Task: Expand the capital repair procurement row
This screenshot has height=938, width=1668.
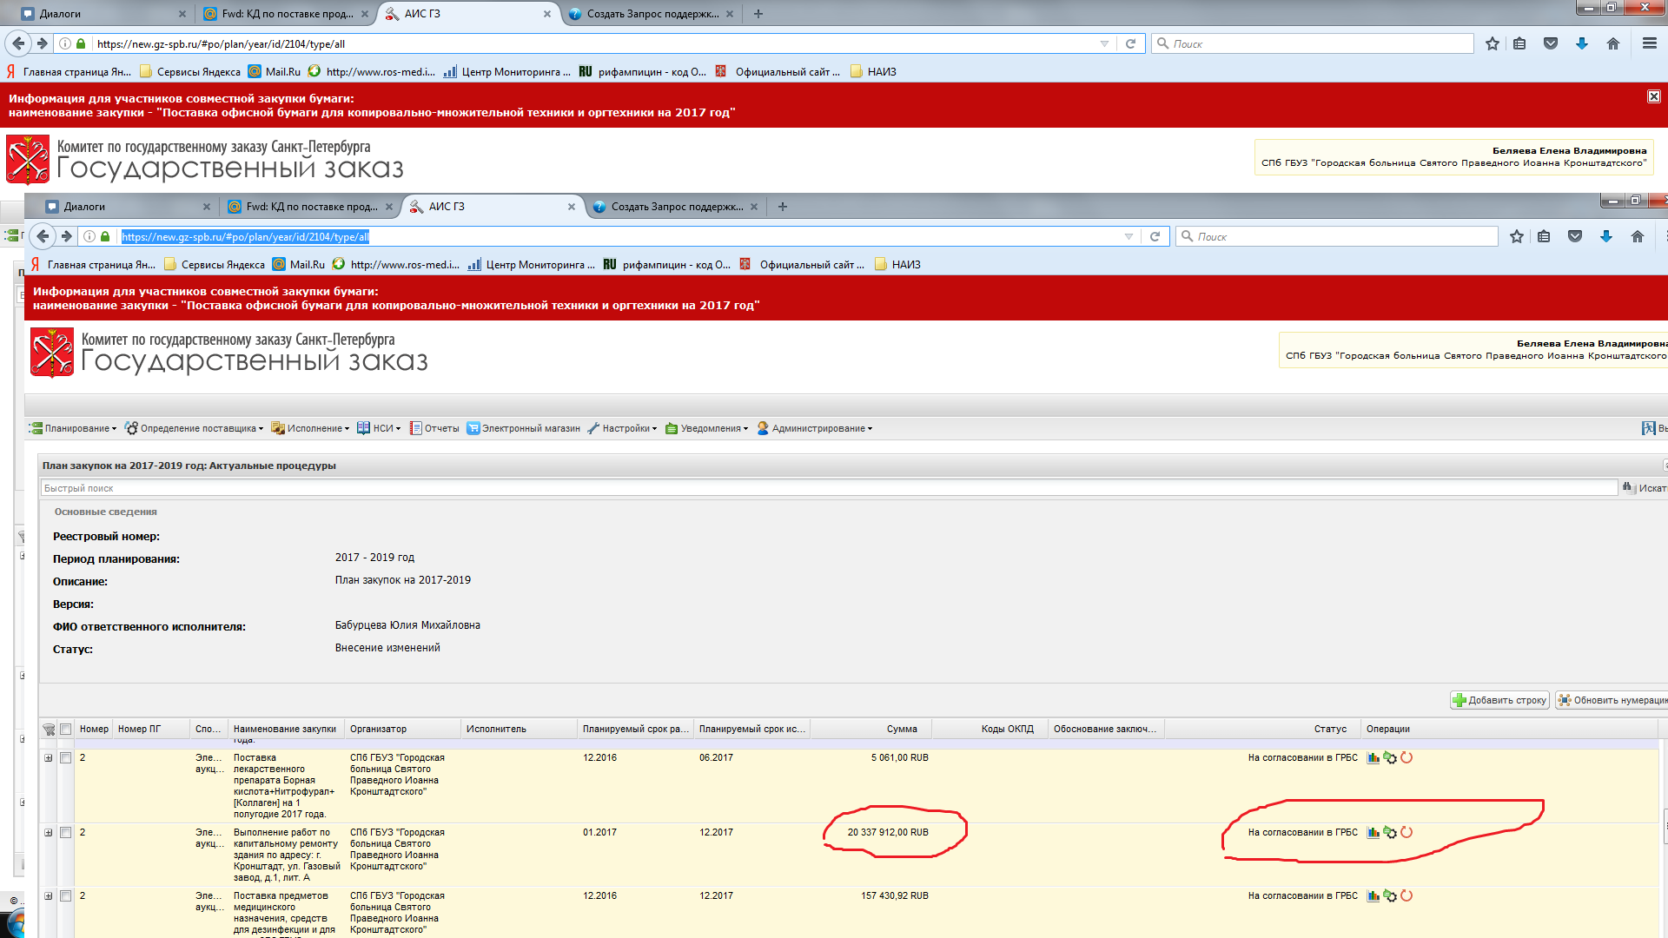Action: [x=49, y=832]
